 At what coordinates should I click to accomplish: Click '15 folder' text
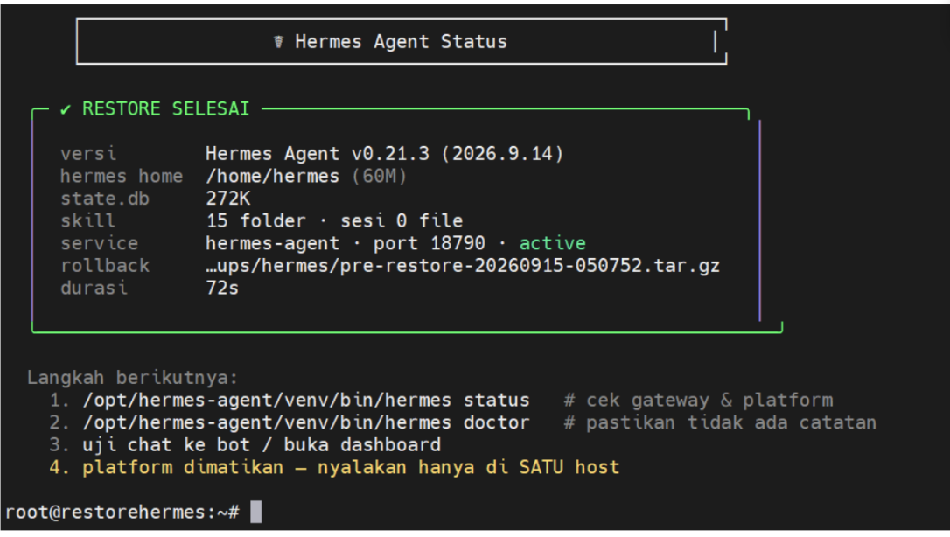[x=255, y=221]
